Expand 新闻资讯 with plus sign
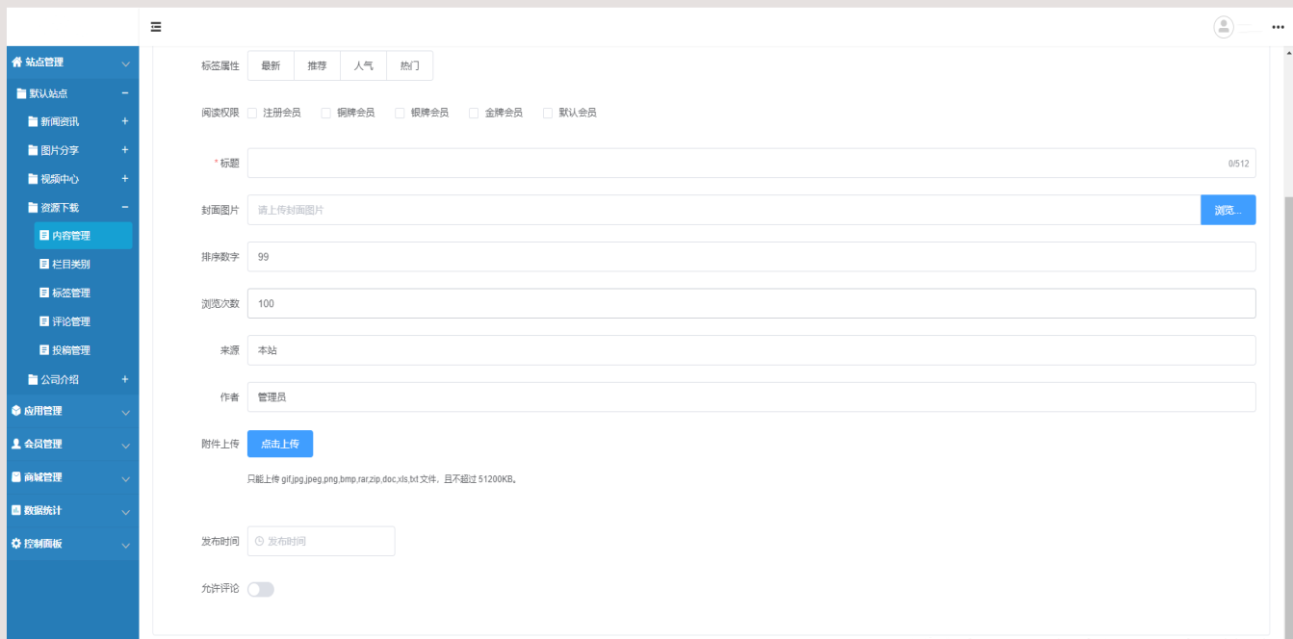This screenshot has width=1293, height=639. click(x=125, y=121)
